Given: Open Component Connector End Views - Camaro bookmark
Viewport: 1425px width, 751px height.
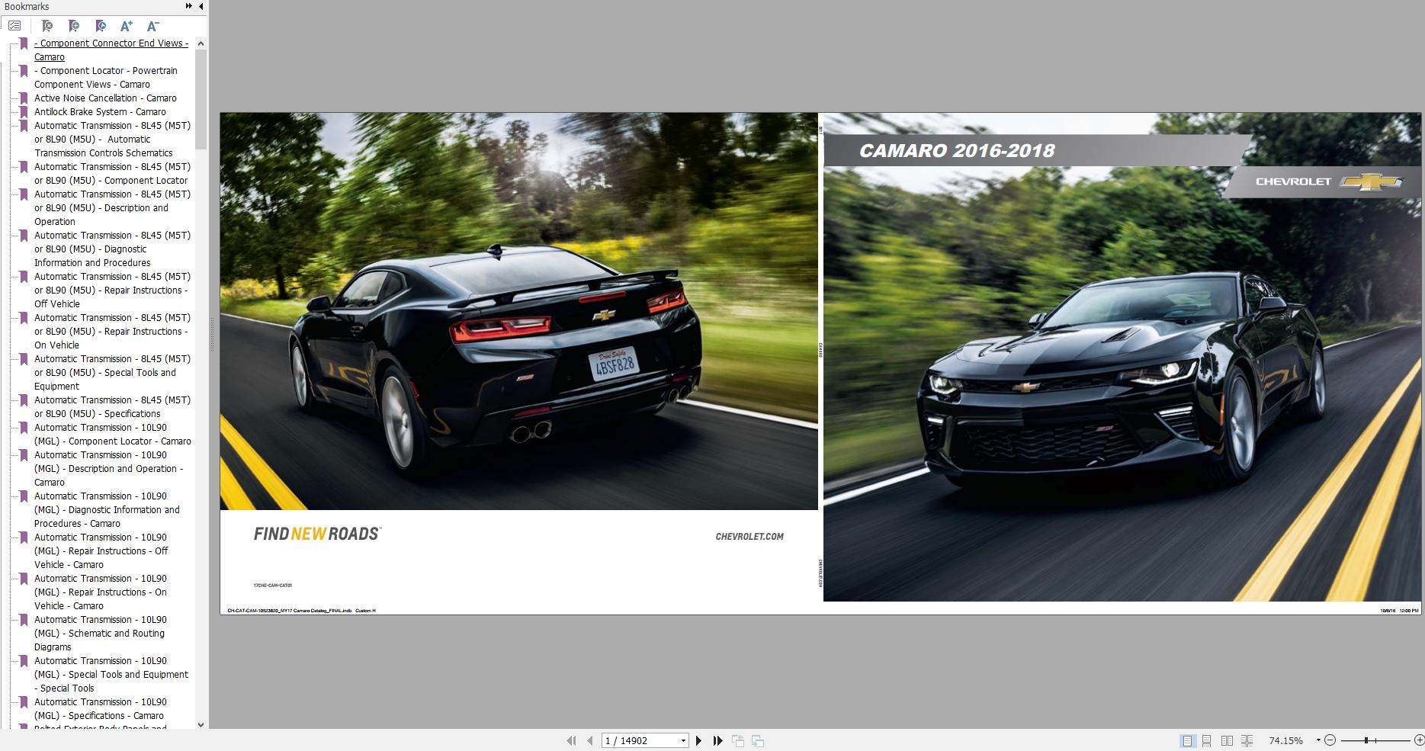Looking at the screenshot, I should pos(111,50).
